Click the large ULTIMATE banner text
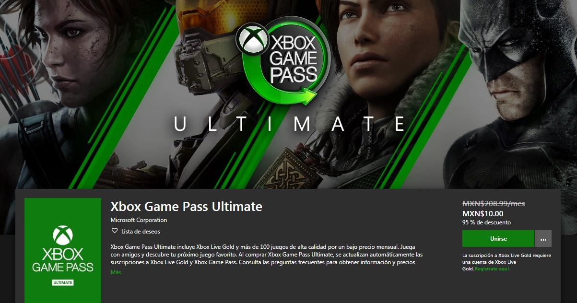 [x=289, y=124]
